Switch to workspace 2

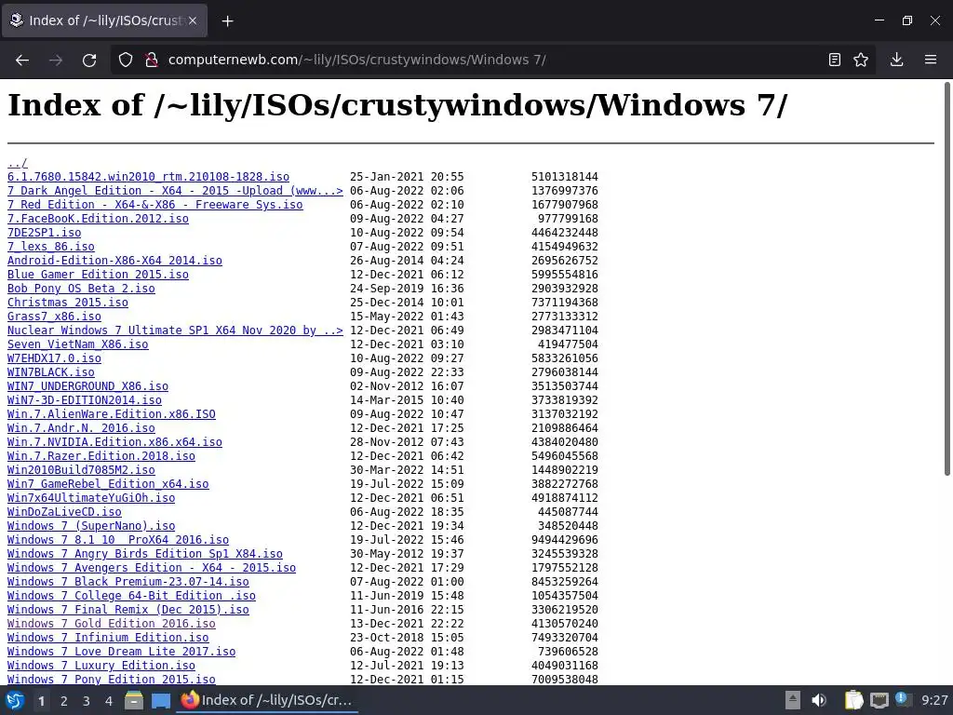pyautogui.click(x=64, y=701)
